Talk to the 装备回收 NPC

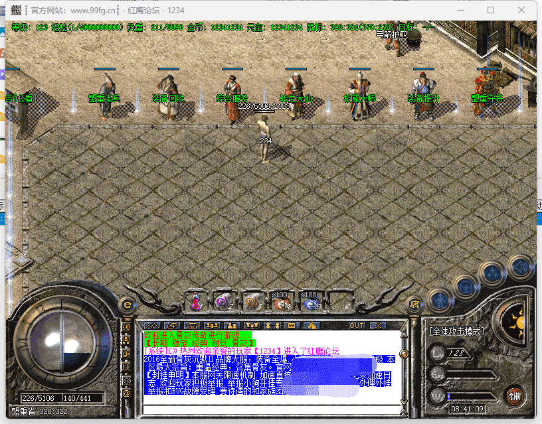click(x=169, y=97)
